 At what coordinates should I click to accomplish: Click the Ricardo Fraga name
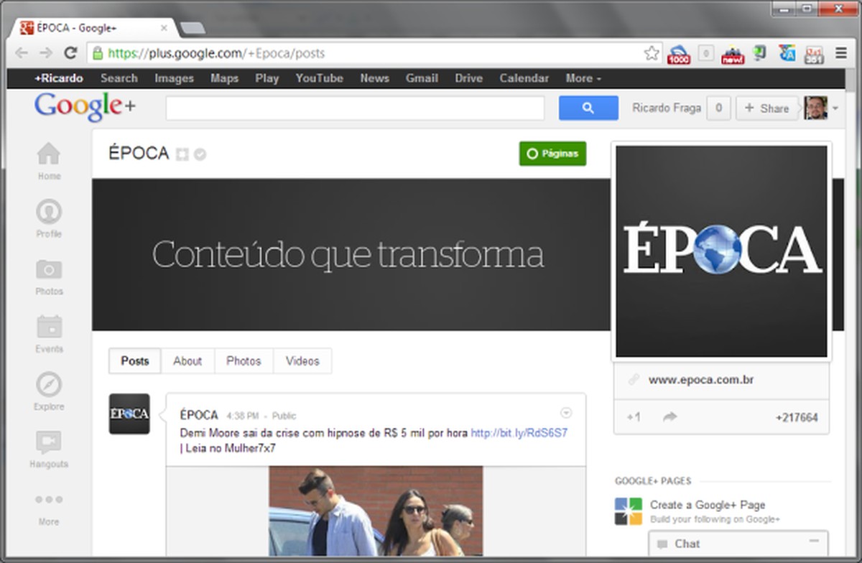tap(667, 108)
